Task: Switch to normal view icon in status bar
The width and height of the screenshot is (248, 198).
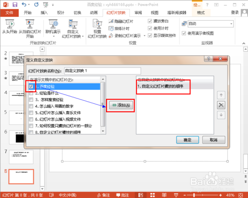Action: click(x=140, y=195)
